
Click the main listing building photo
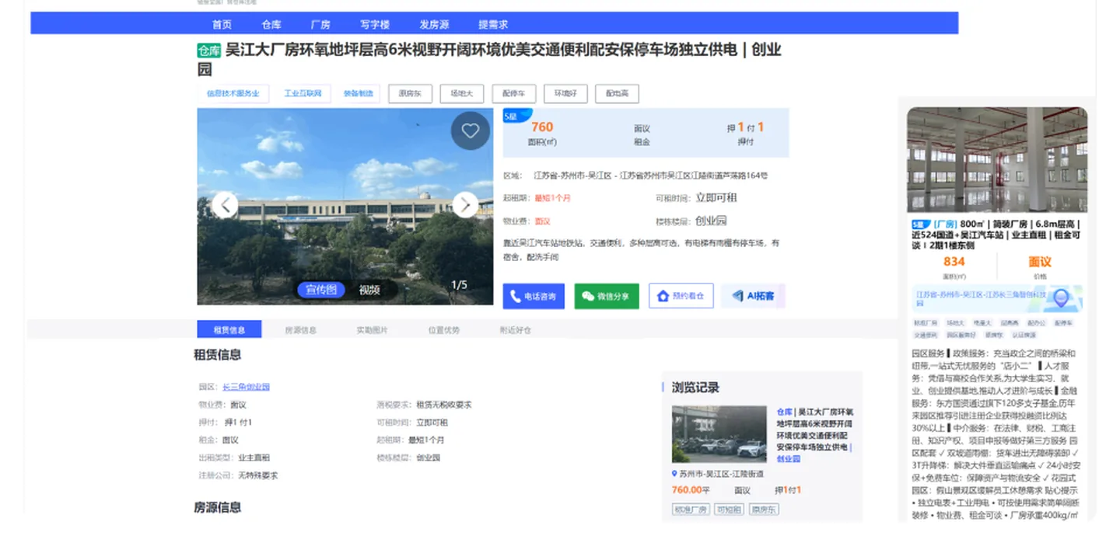pyautogui.click(x=345, y=206)
